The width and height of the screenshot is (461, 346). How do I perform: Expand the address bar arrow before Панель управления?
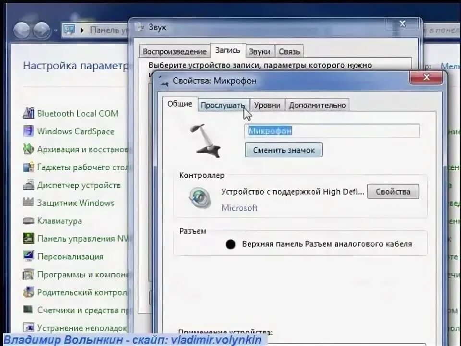pos(82,30)
